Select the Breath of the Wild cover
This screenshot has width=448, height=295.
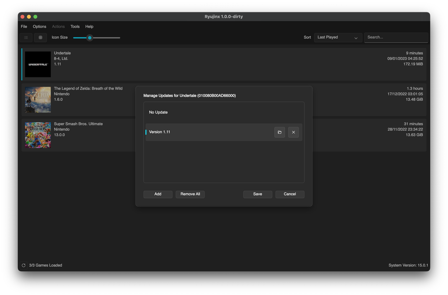tap(38, 100)
